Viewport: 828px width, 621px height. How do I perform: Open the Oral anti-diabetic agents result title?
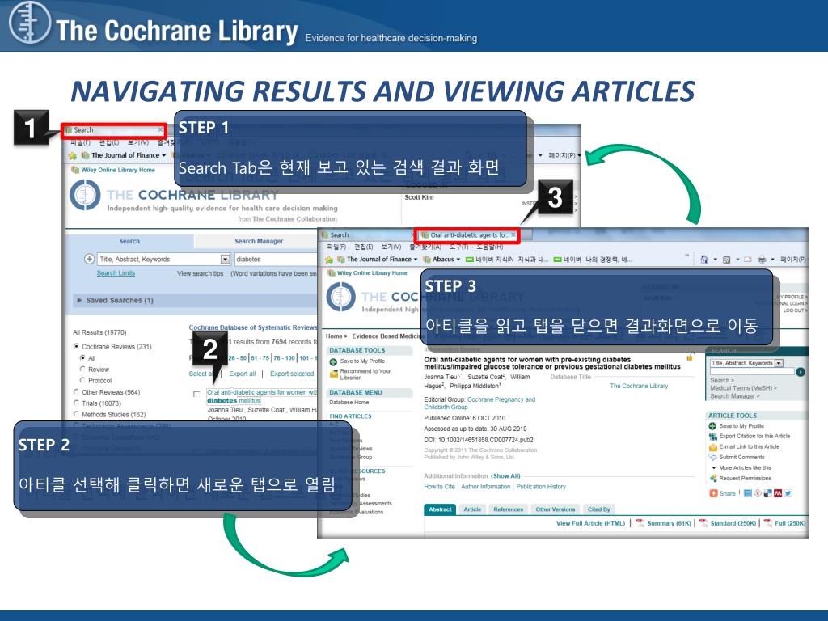[x=262, y=396]
